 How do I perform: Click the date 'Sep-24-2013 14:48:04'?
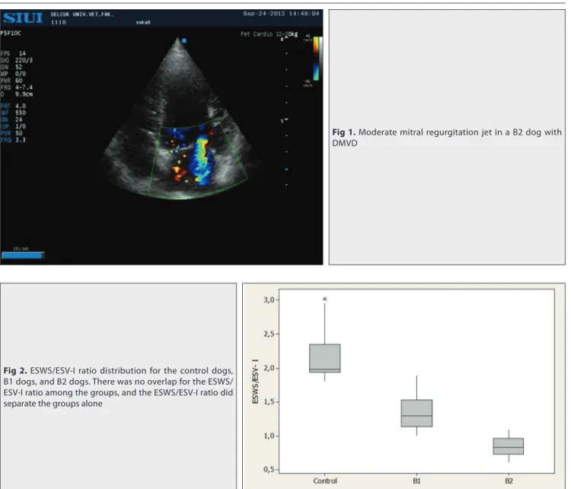[x=281, y=14]
